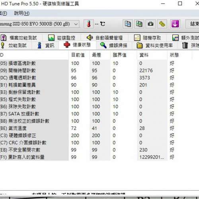199x199 pixels.
Task: Select the 檔案效能測試 tab
Action: coord(19,38)
